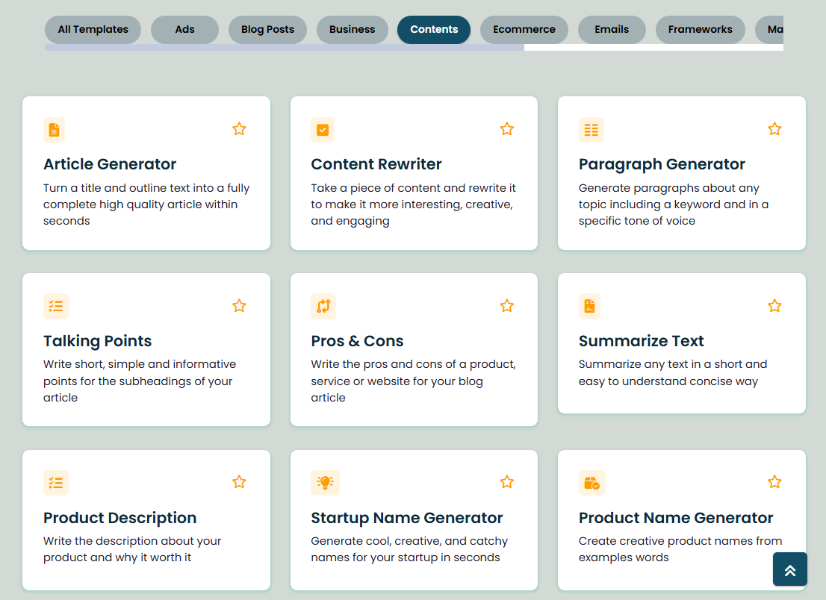
Task: Open the Content Rewriter template title
Action: pos(376,164)
